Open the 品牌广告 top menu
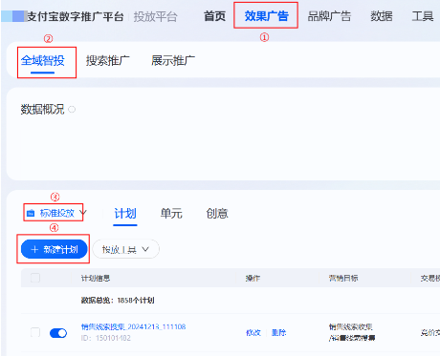440x356 pixels. click(x=329, y=16)
